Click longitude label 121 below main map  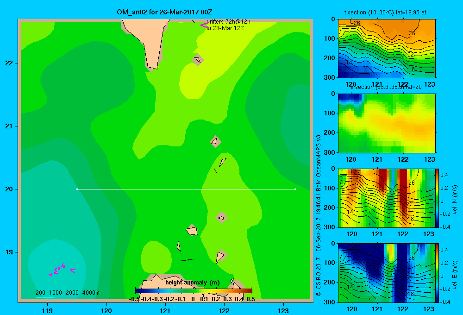[x=165, y=310]
